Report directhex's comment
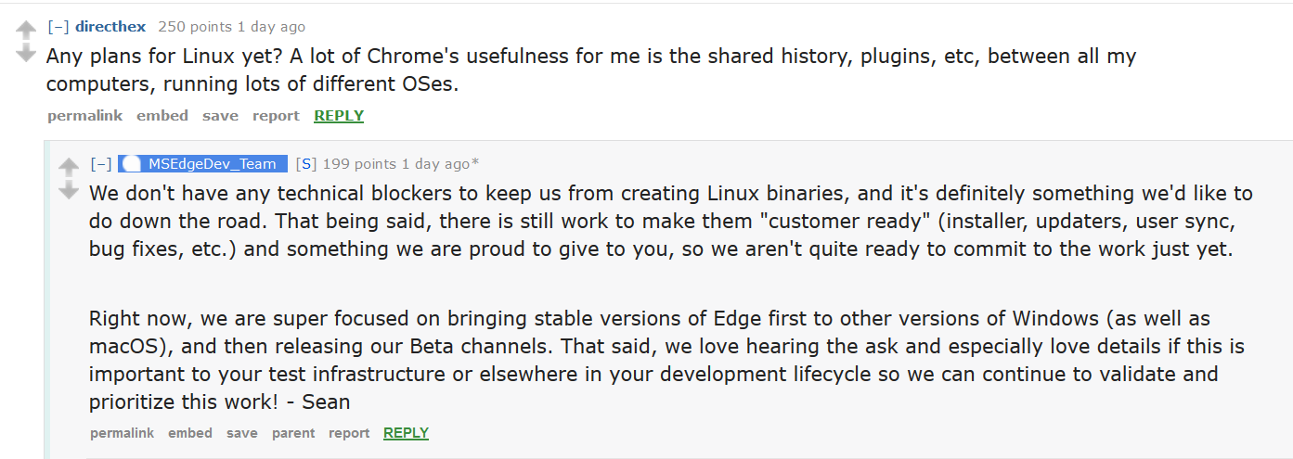This screenshot has height=459, width=1293. 276,116
